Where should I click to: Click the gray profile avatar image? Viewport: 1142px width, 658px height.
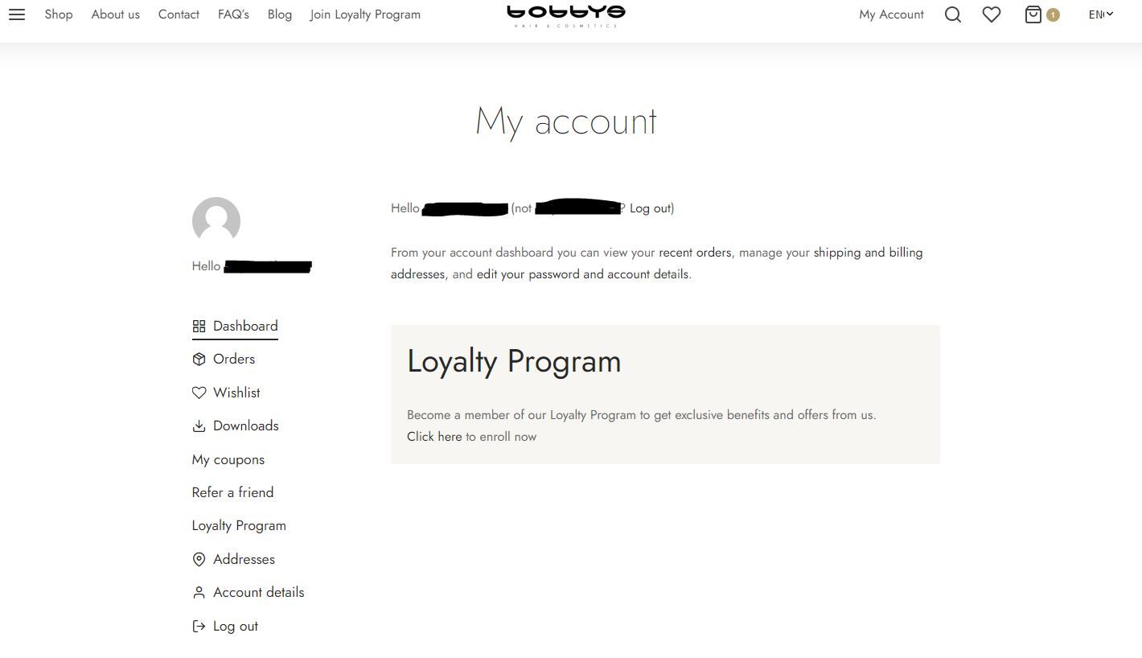(x=216, y=220)
